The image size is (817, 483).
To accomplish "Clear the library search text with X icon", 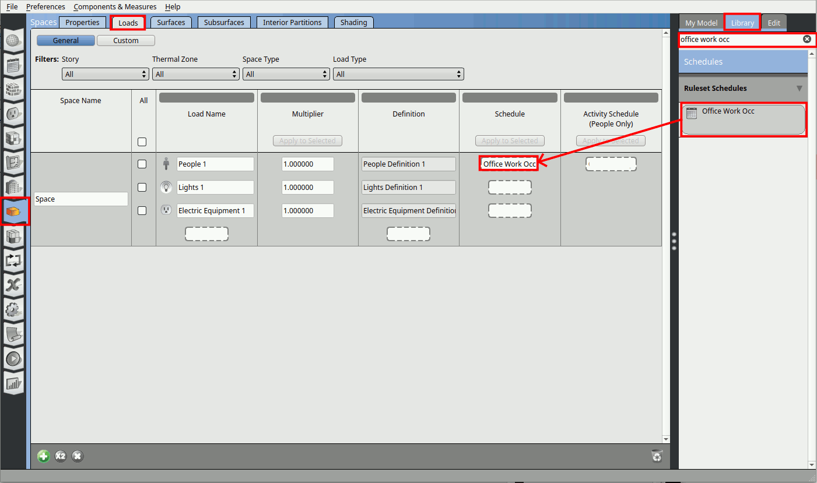I will (807, 39).
